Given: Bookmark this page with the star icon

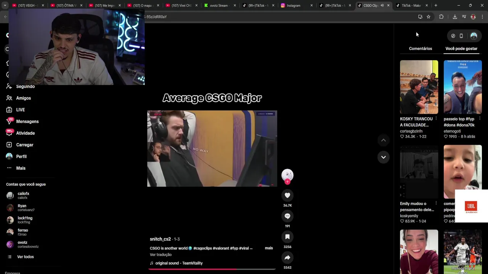Looking at the screenshot, I should click(429, 17).
